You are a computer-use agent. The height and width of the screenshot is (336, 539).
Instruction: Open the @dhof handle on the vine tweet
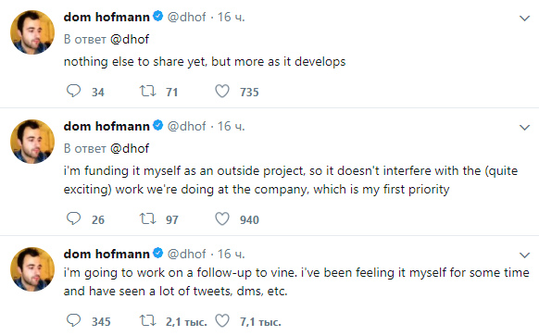pyautogui.click(x=187, y=254)
